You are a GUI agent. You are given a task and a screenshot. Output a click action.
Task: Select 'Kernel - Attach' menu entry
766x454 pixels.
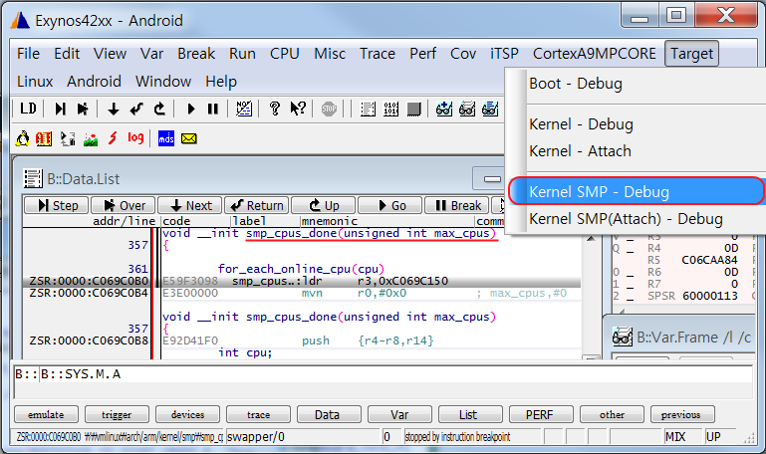coord(580,151)
